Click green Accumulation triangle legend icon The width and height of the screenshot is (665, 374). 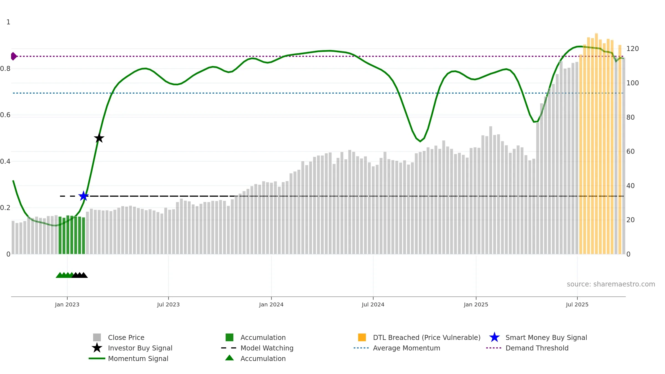(x=229, y=358)
